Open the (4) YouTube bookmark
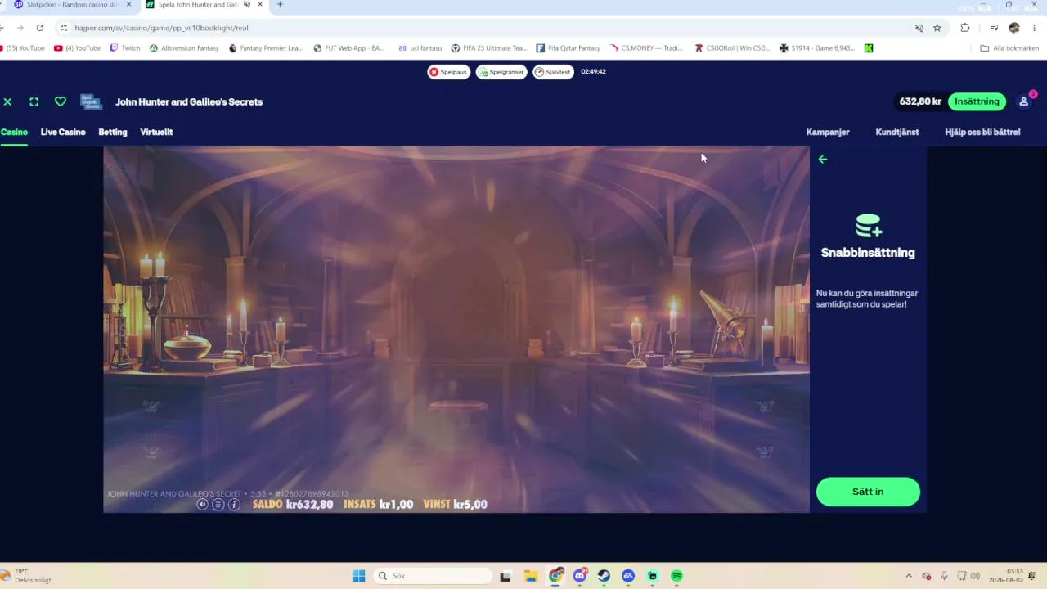1047x589 pixels. point(78,48)
